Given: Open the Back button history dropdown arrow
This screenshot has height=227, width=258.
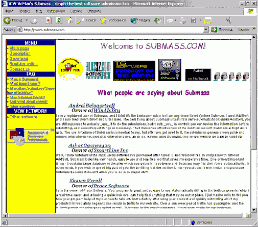Looking at the screenshot, I should (x=27, y=20).
